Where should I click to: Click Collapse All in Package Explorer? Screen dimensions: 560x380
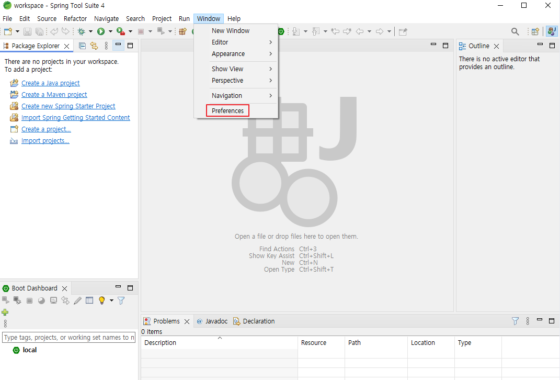(x=82, y=46)
